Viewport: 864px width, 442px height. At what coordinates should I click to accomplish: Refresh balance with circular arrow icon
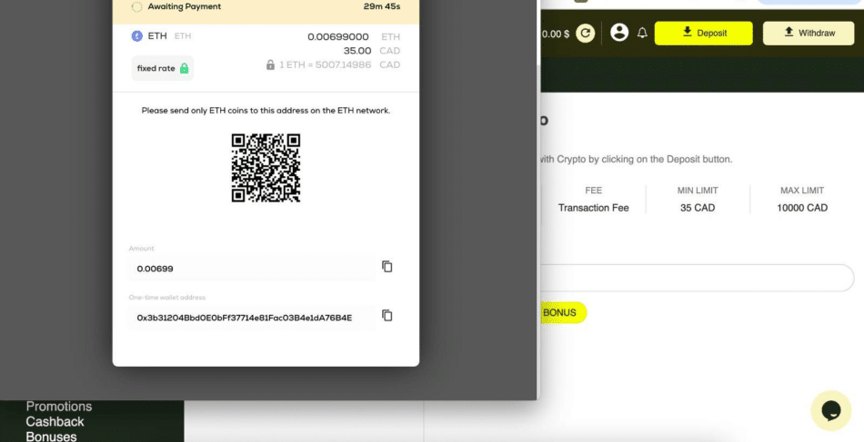click(x=585, y=33)
